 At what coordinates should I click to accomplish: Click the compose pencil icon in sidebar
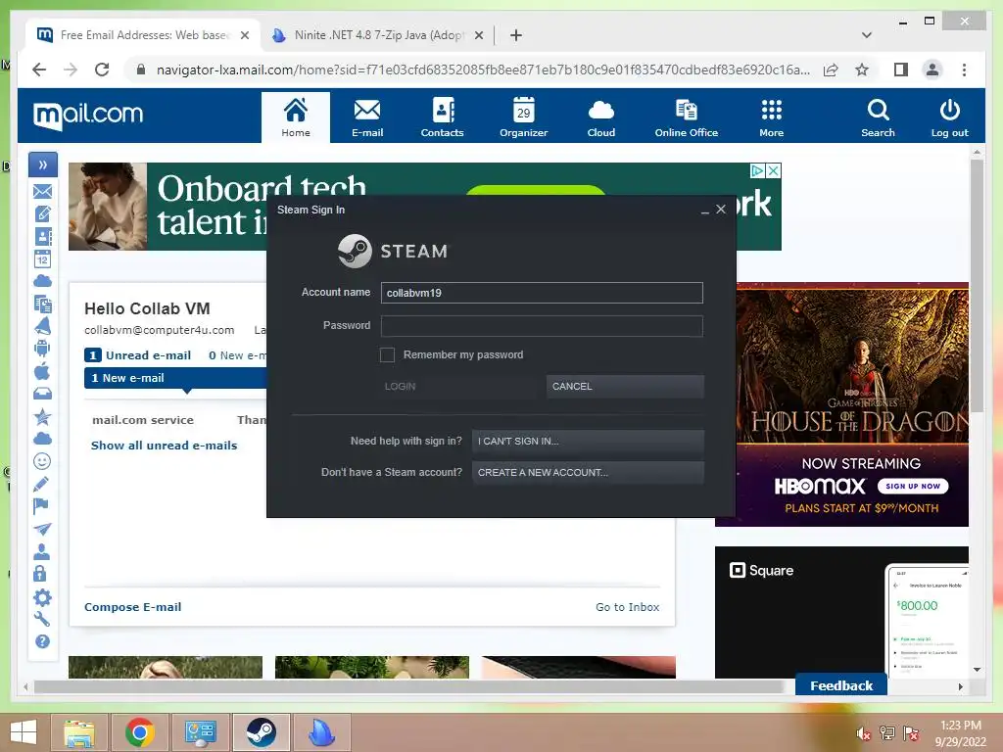[x=43, y=213]
